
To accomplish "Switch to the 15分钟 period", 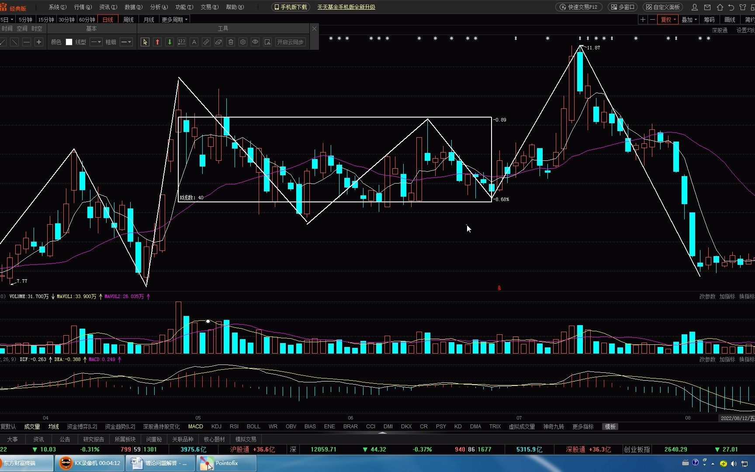I will (46, 20).
